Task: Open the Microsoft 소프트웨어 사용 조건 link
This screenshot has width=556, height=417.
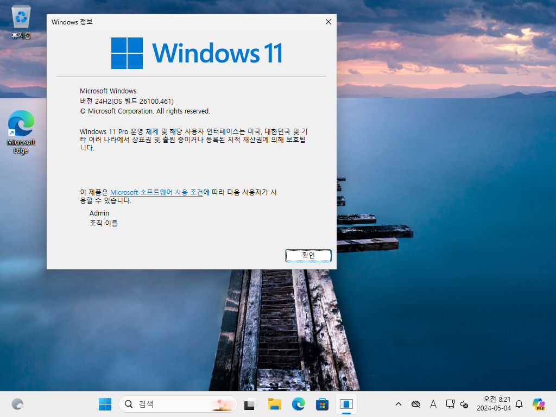Action: click(156, 192)
